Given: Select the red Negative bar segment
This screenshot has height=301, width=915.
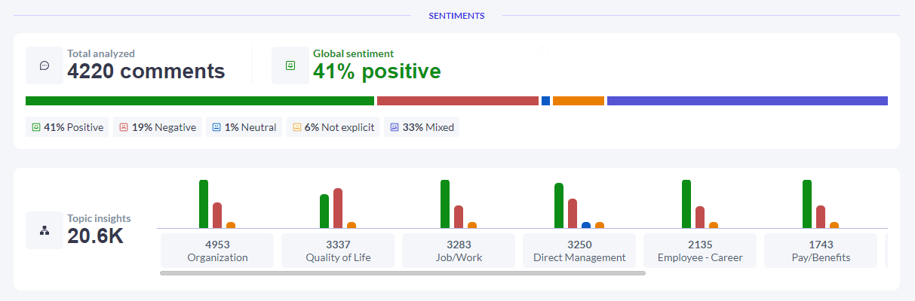Looking at the screenshot, I should (457, 101).
